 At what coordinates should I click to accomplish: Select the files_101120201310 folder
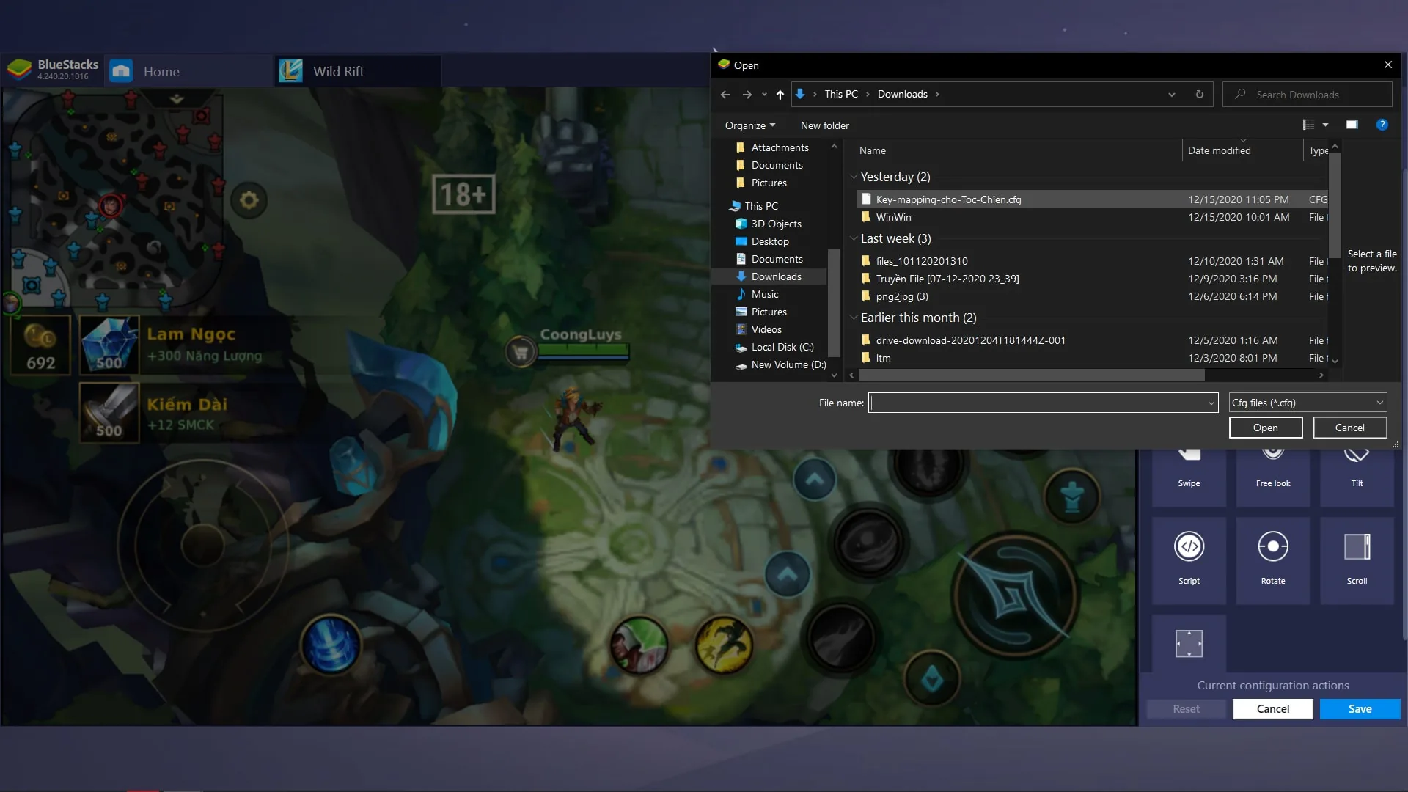[x=1092, y=261]
